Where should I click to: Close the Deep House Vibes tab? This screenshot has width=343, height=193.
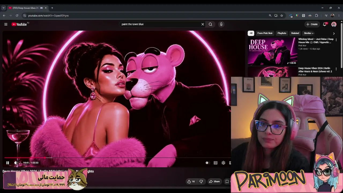click(46, 8)
